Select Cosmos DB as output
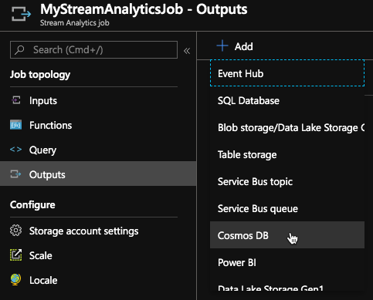Viewport: 373px width, 300px height. tap(287, 235)
